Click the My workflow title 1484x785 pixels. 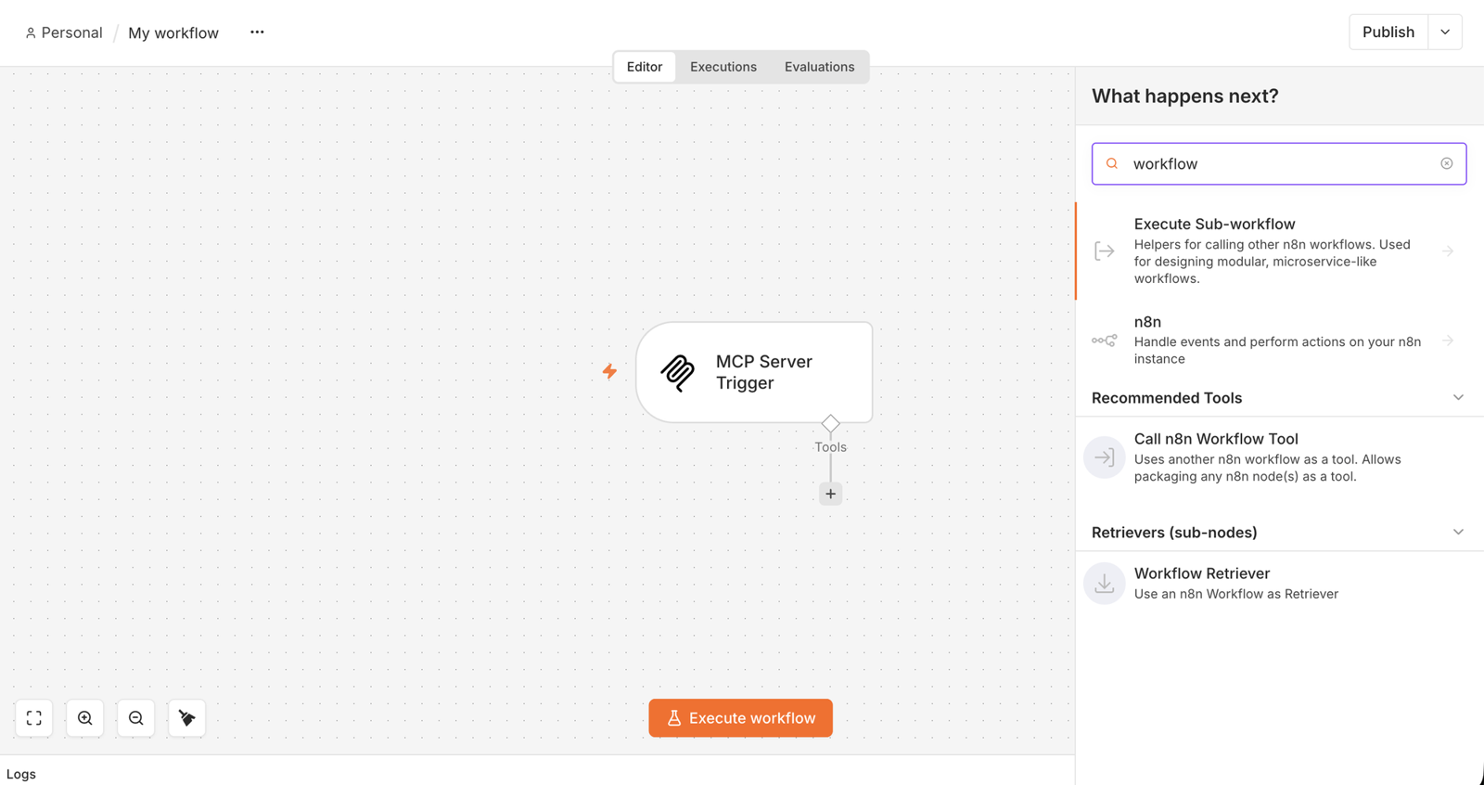pos(173,32)
